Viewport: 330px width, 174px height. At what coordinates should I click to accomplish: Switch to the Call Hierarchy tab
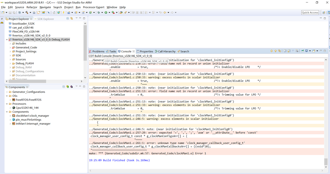(165, 51)
